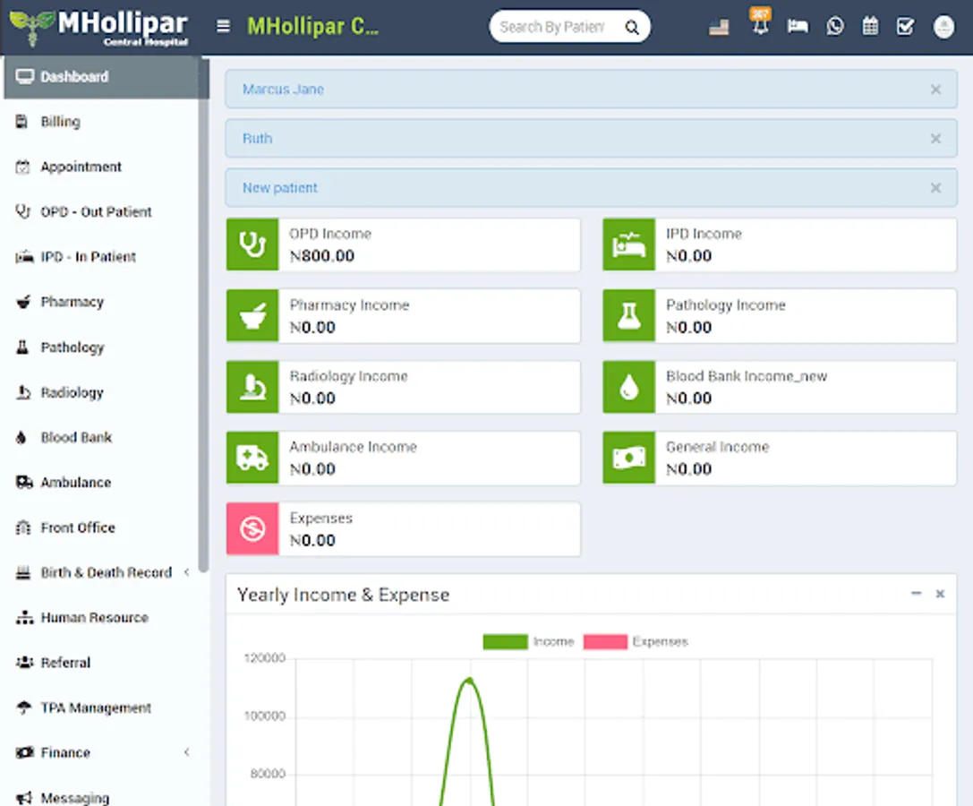The image size is (973, 806).
Task: Open the calendar icon in header
Action: (870, 26)
